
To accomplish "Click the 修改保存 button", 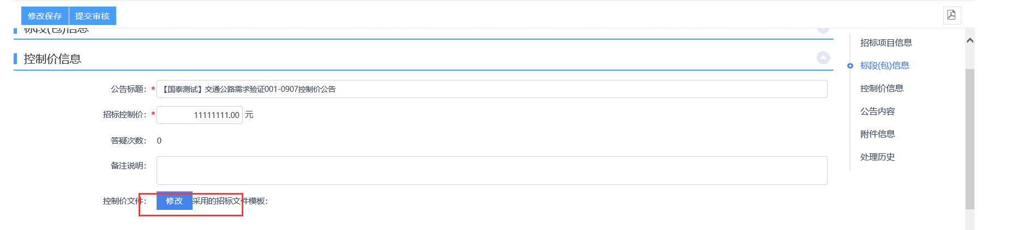I will click(45, 16).
